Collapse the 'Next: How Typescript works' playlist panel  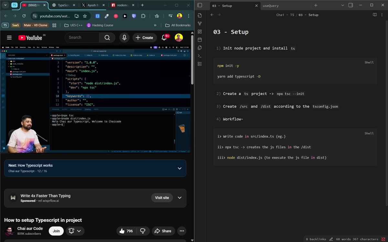point(179,168)
